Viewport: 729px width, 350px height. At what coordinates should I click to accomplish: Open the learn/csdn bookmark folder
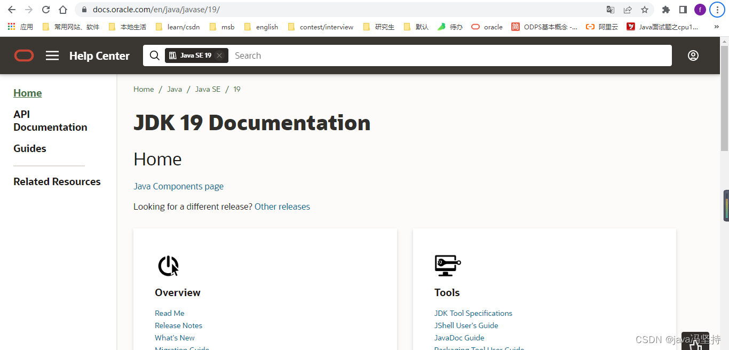177,27
